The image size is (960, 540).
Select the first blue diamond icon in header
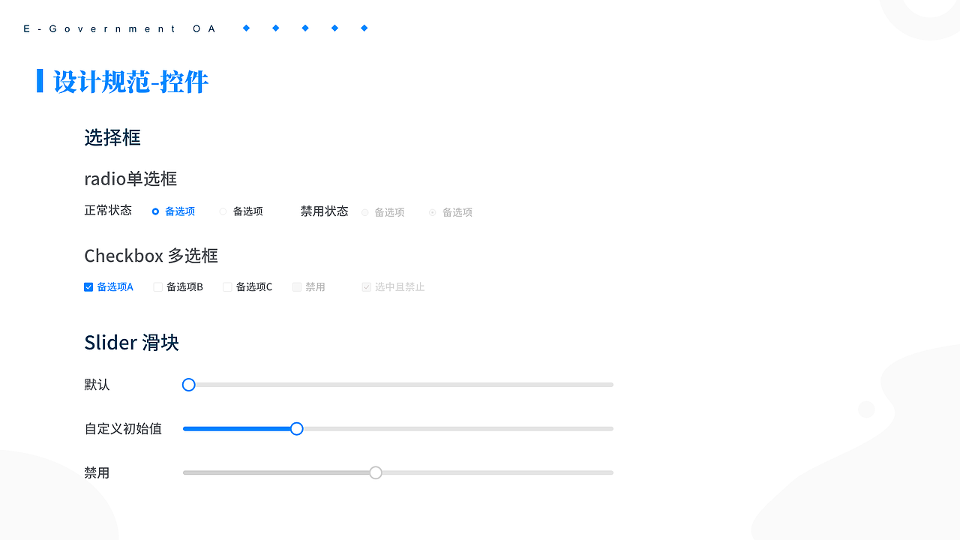pos(246,28)
